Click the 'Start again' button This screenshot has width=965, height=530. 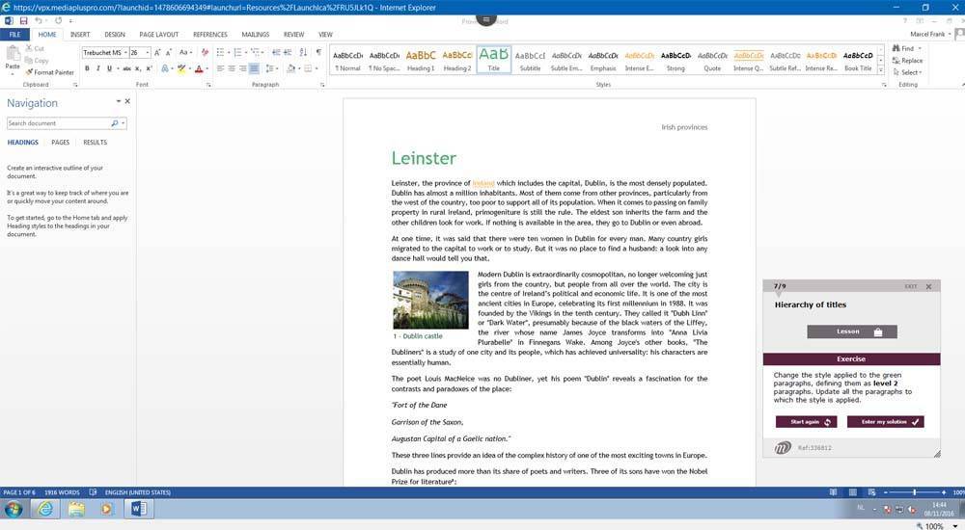[x=806, y=422]
